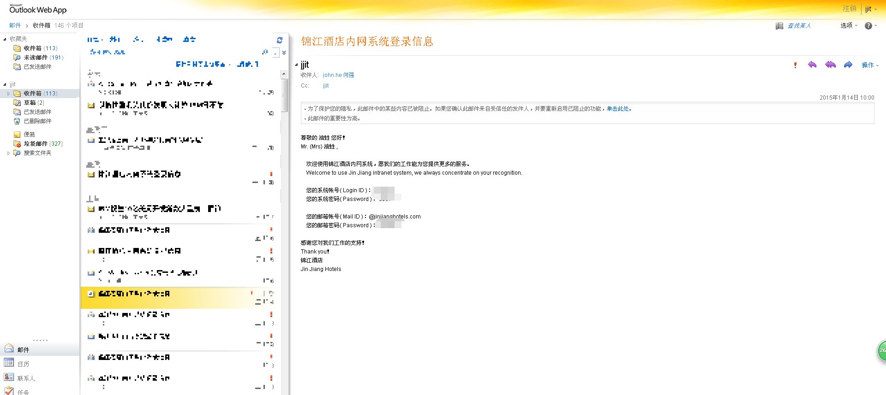The image size is (886, 395).
Task: Collapse the jjit mailbox tree
Action: (5, 84)
